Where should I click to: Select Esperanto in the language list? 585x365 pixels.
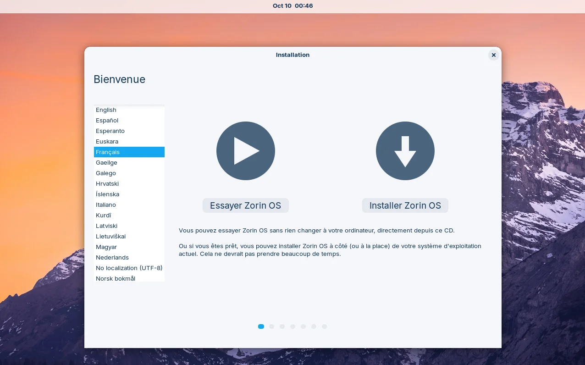coord(110,131)
